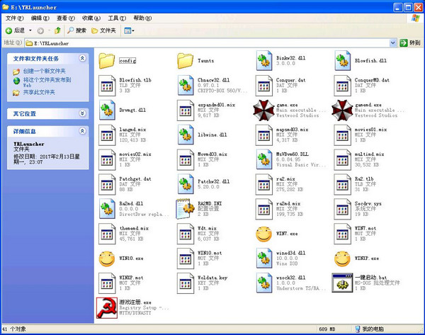Select the WINXP.exe smiley icon
425x335 pixels.
(342, 259)
